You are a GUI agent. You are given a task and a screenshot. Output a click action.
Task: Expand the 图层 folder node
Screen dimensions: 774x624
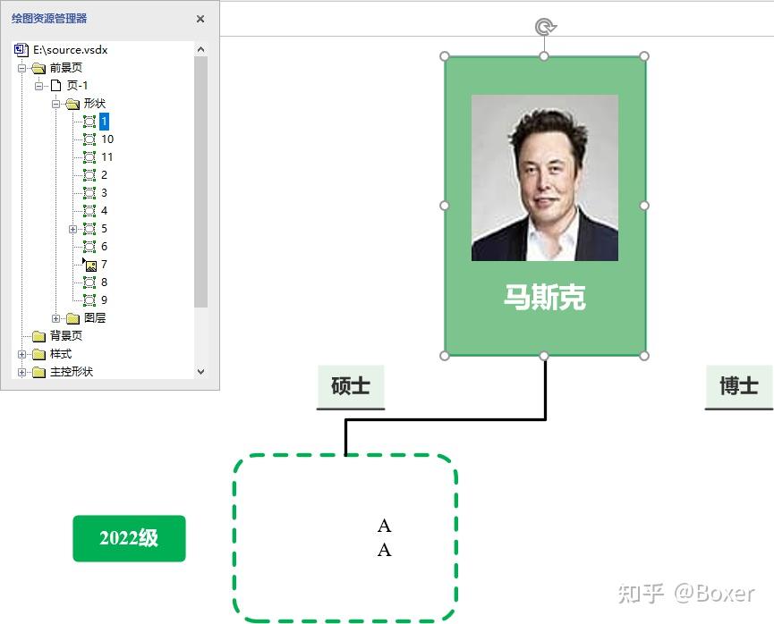[x=57, y=317]
